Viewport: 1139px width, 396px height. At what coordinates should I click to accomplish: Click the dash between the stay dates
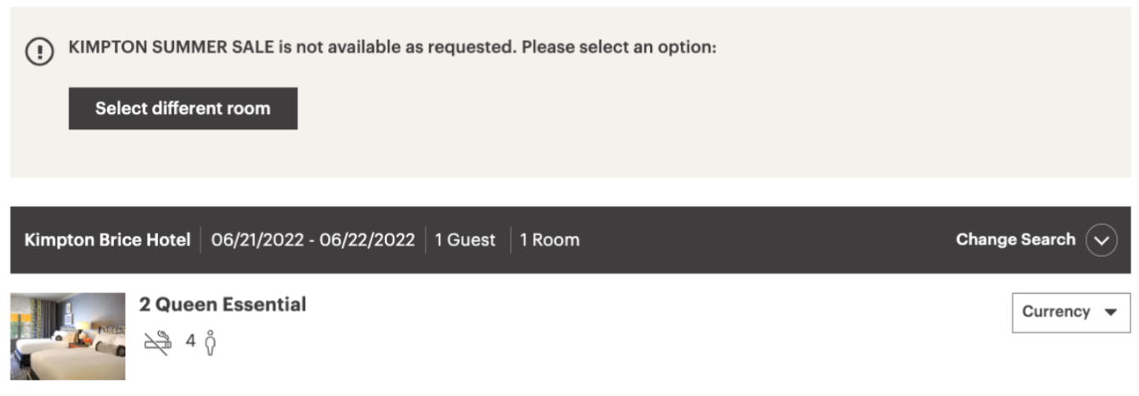click(x=313, y=240)
